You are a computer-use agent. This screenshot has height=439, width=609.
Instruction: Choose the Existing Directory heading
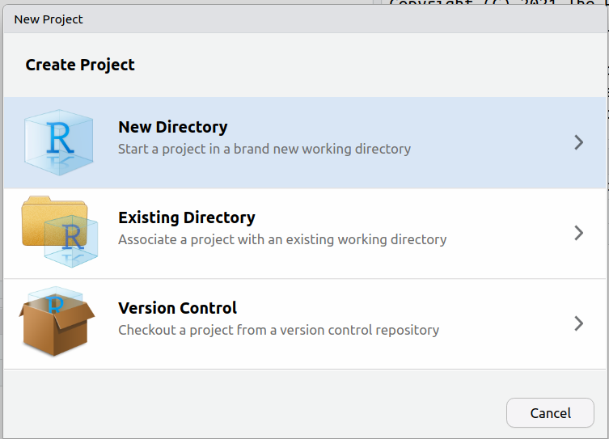[186, 217]
